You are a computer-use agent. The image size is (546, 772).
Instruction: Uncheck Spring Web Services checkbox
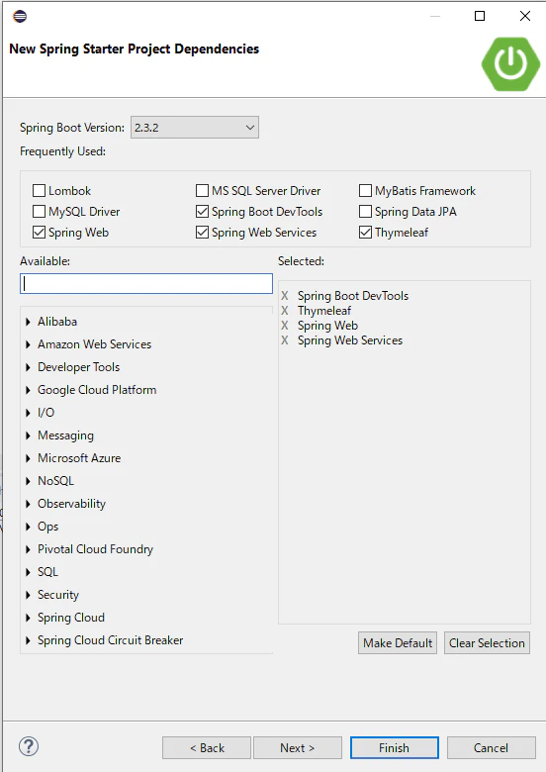coord(202,232)
